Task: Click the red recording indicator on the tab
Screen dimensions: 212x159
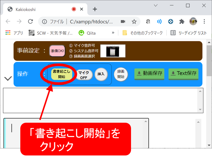Action: click(74, 9)
